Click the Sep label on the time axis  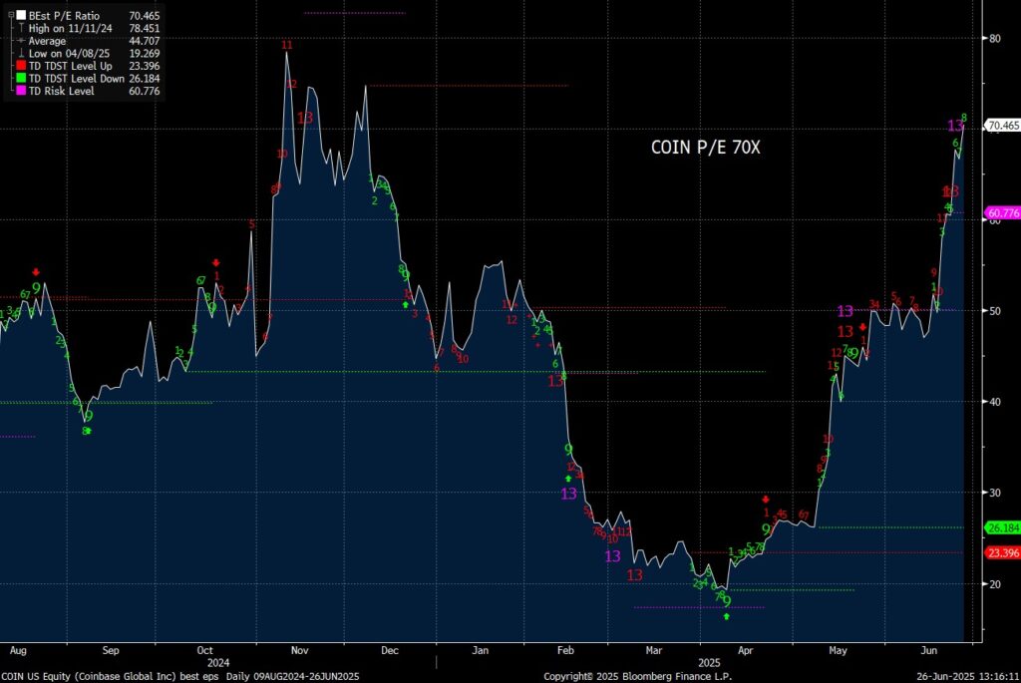pyautogui.click(x=111, y=650)
